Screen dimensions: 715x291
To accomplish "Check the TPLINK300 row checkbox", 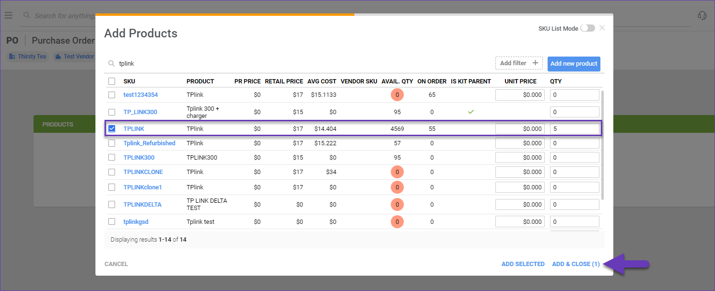I will point(112,157).
